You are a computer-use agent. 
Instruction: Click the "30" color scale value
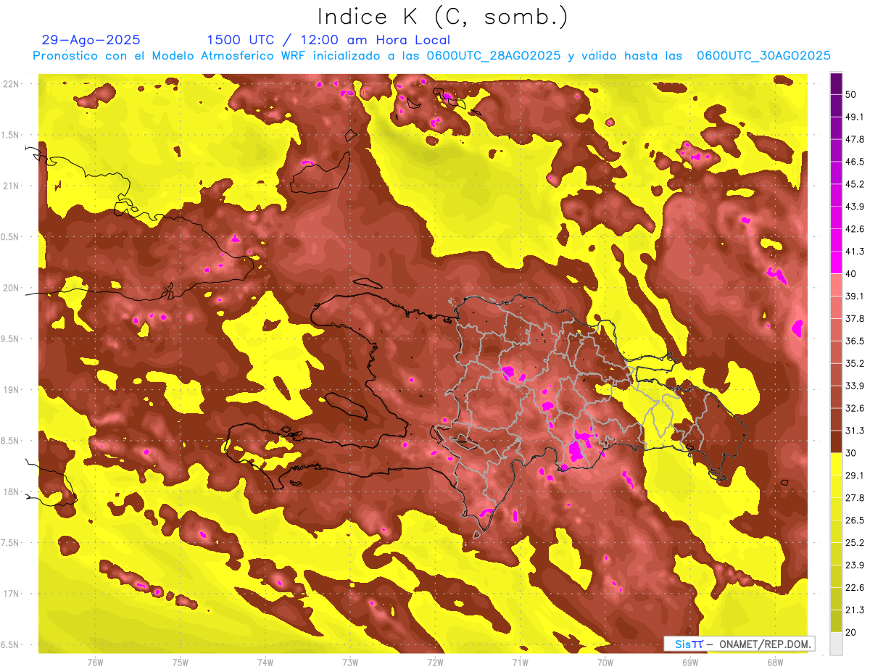tap(851, 453)
